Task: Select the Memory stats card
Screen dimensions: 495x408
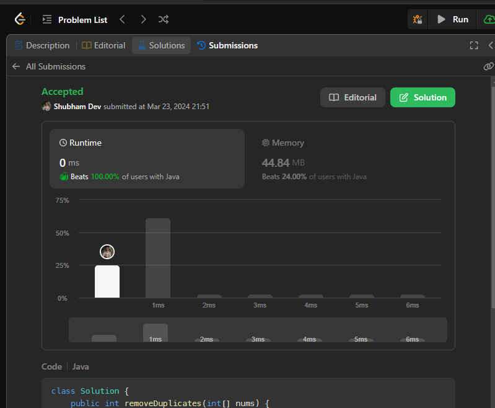Action: [x=350, y=159]
